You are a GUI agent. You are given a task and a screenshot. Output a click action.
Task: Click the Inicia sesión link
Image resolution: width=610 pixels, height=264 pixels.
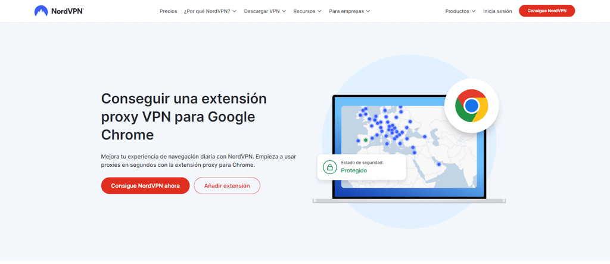click(497, 11)
